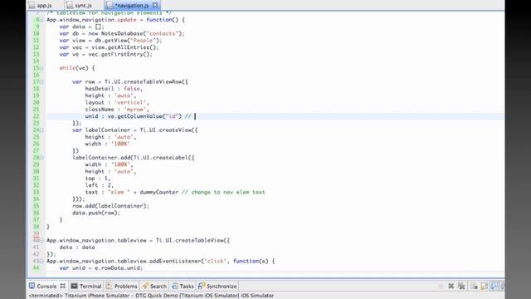The height and width of the screenshot is (299, 531).
Task: Click the 'click' event string on line 43
Action: tap(215, 261)
